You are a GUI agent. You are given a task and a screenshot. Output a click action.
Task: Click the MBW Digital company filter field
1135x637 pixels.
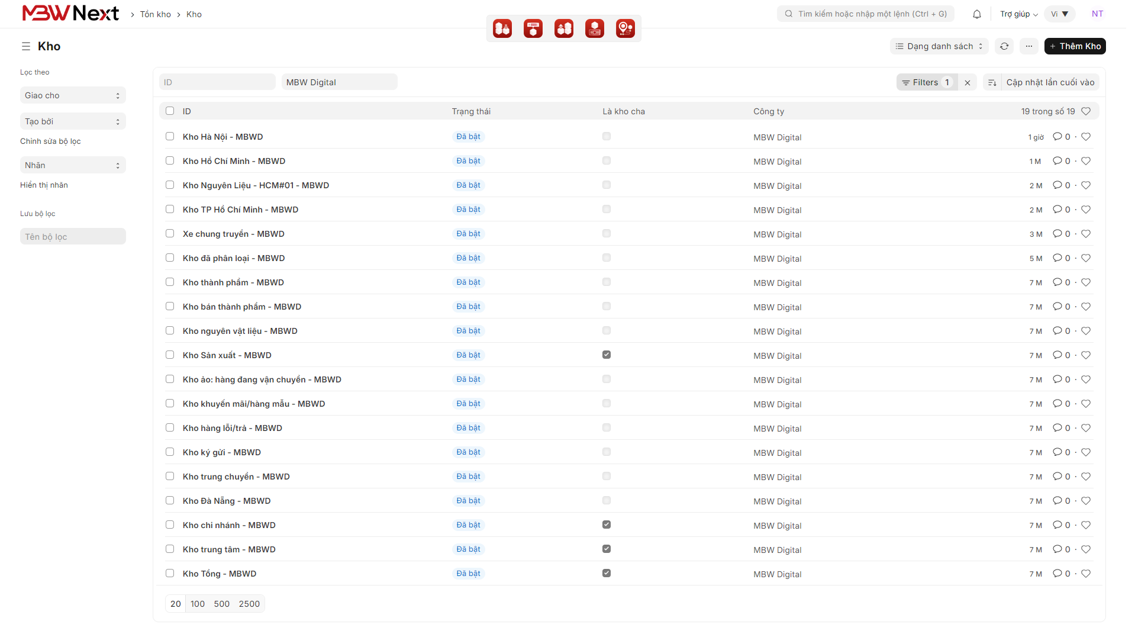pos(339,82)
